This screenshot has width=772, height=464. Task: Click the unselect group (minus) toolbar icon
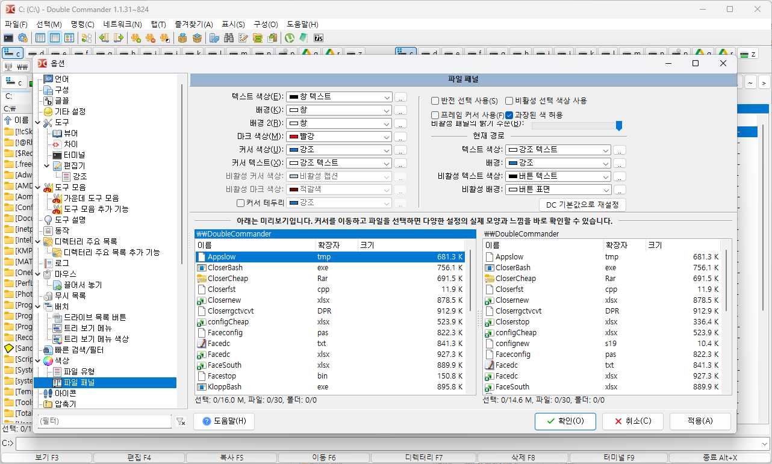(x=151, y=38)
